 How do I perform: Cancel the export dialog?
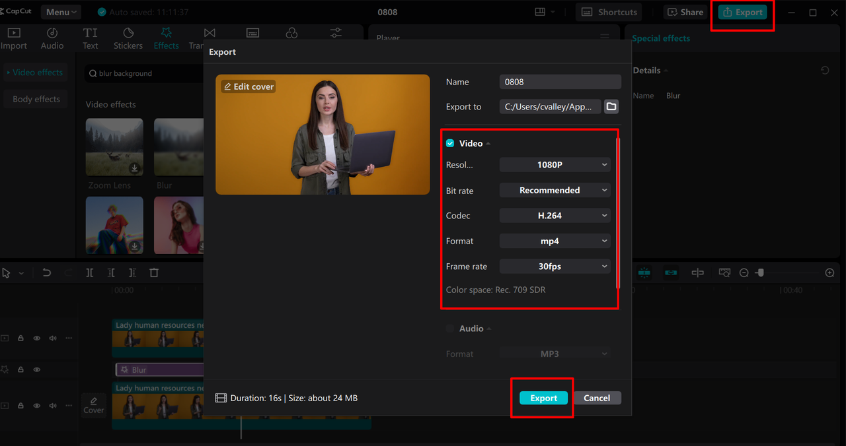pyautogui.click(x=597, y=398)
